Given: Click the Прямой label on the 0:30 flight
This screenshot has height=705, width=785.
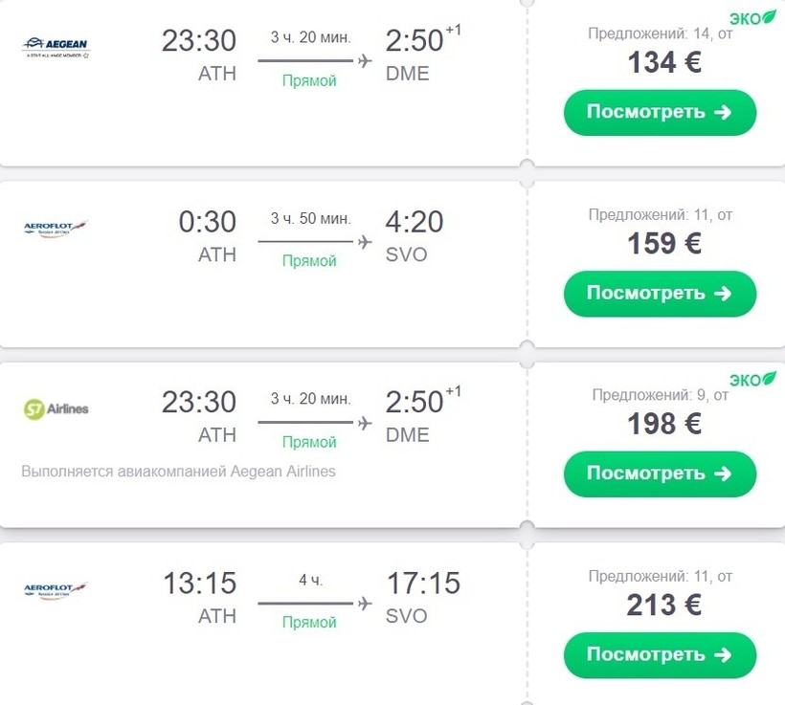Looking at the screenshot, I should pyautogui.click(x=309, y=261).
